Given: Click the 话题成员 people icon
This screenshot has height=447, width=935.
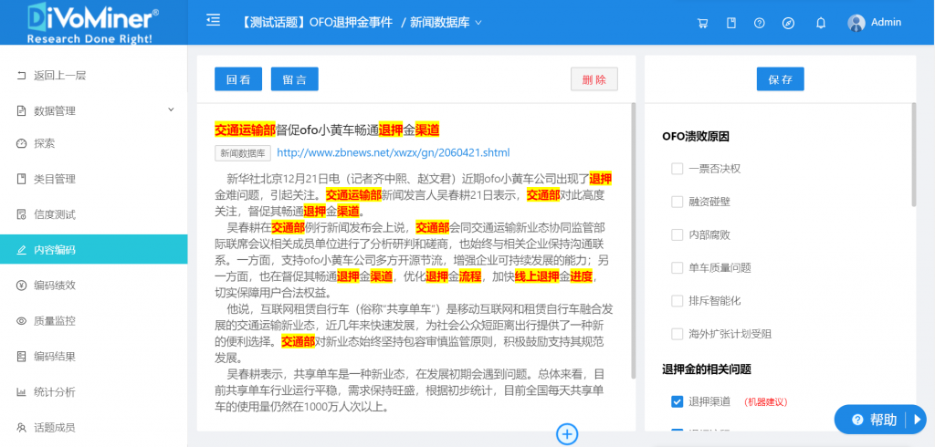Looking at the screenshot, I should tap(22, 427).
